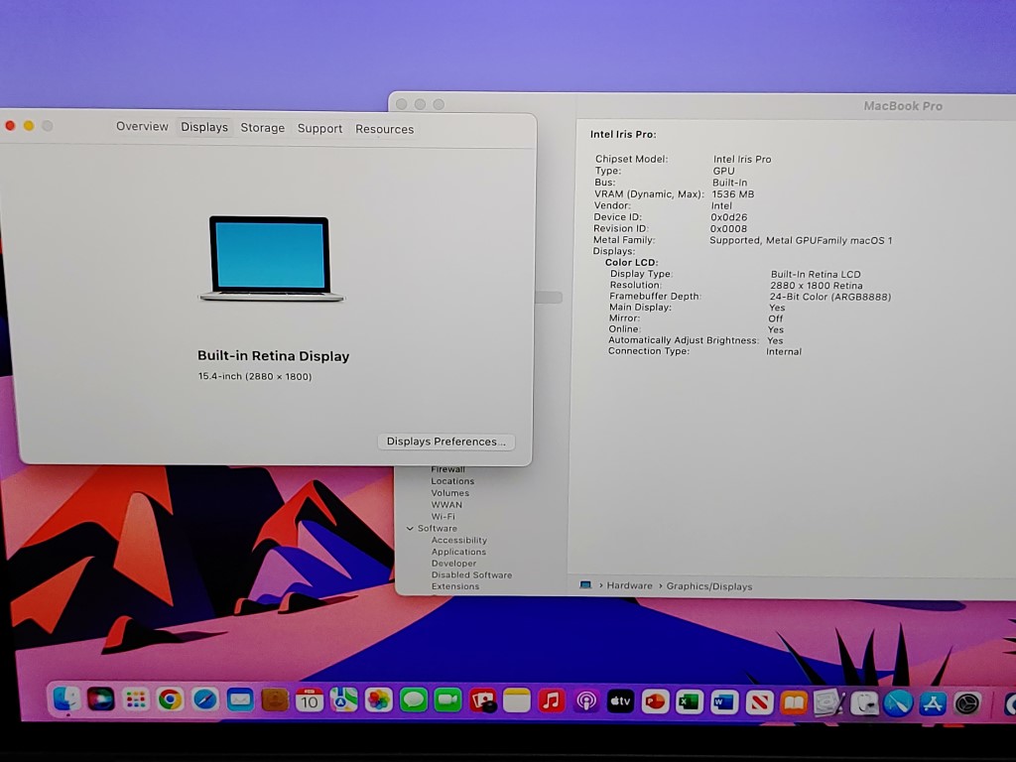Open Microsoft Excel from the Dock
The width and height of the screenshot is (1016, 762).
pyautogui.click(x=691, y=701)
